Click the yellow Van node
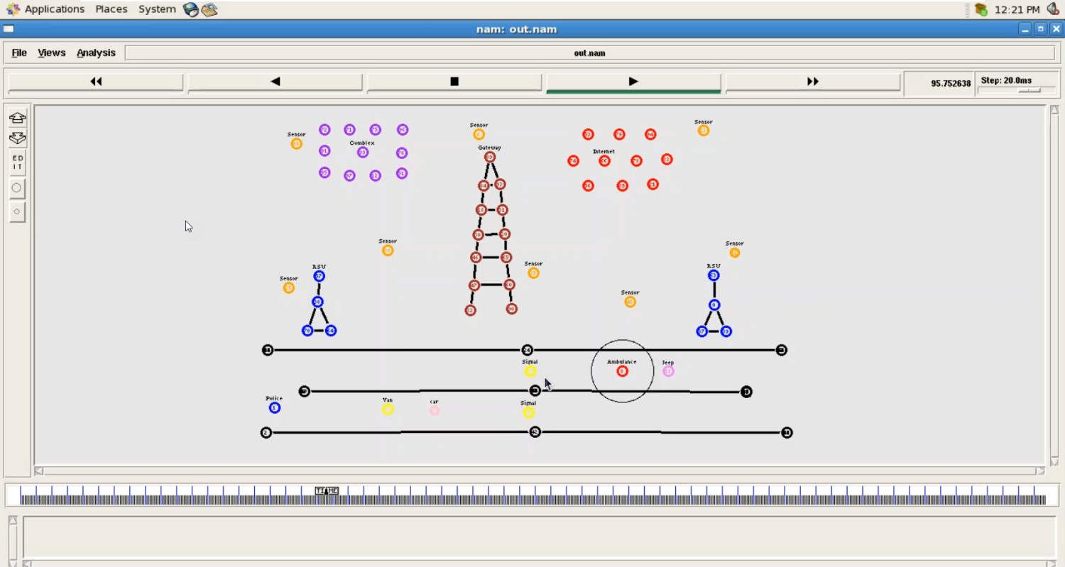This screenshot has width=1065, height=567. coord(388,409)
